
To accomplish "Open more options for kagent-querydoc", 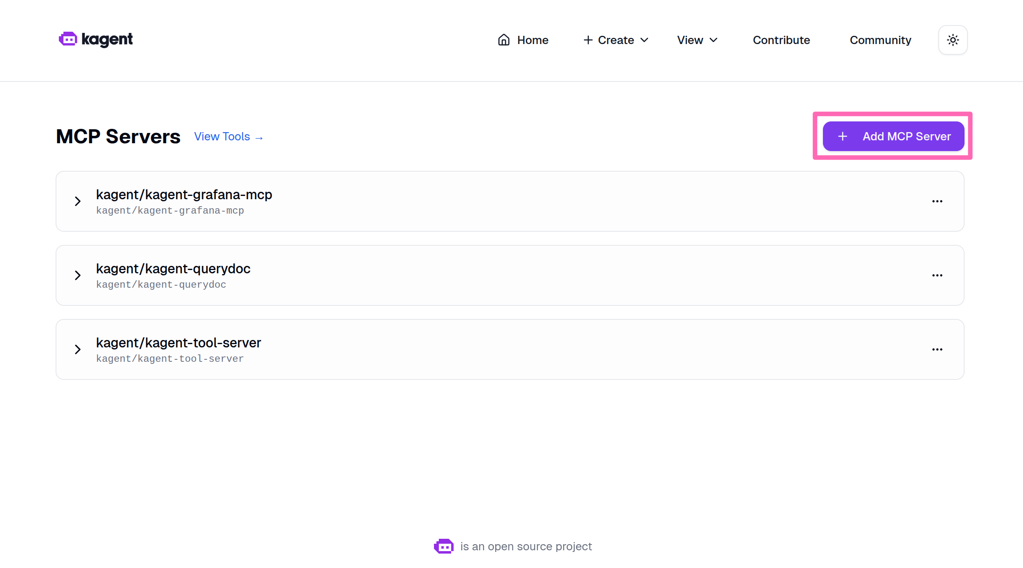I will click(937, 275).
